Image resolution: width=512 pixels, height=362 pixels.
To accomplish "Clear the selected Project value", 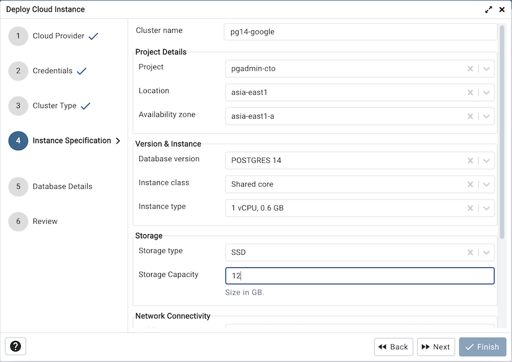I will point(470,68).
